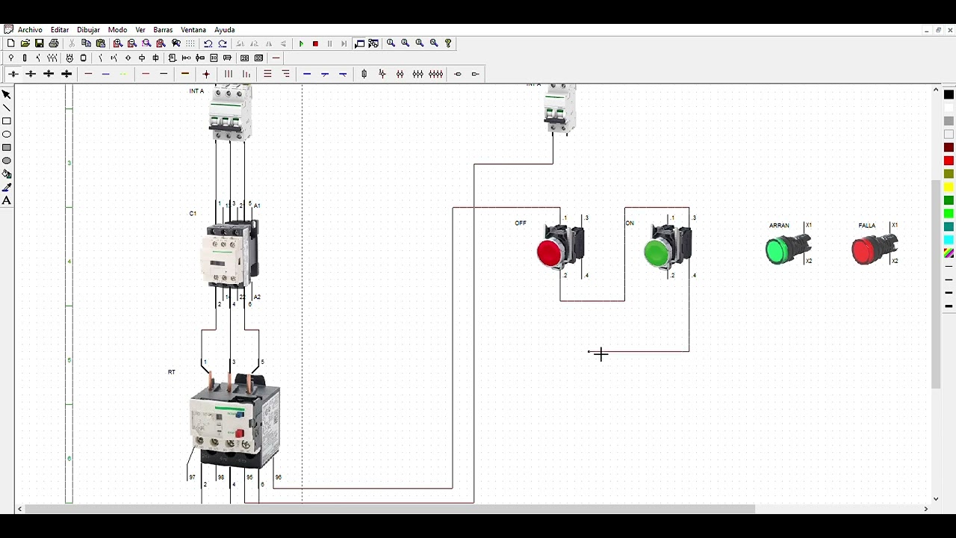The image size is (956, 538).
Task: Open the Ventana menu
Action: (x=193, y=30)
